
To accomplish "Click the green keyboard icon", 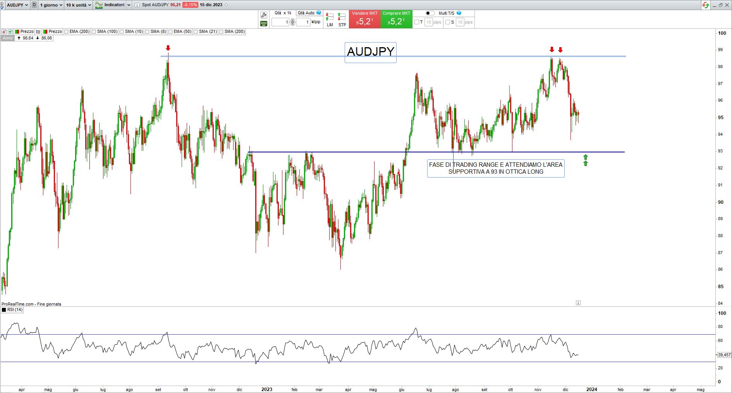I will (264, 24).
